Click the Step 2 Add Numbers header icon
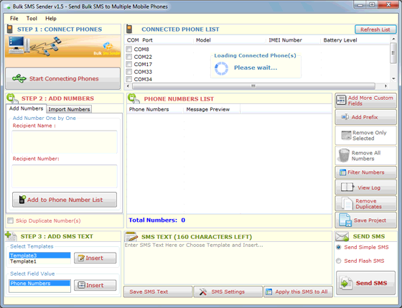The width and height of the screenshot is (402, 308). (x=12, y=98)
